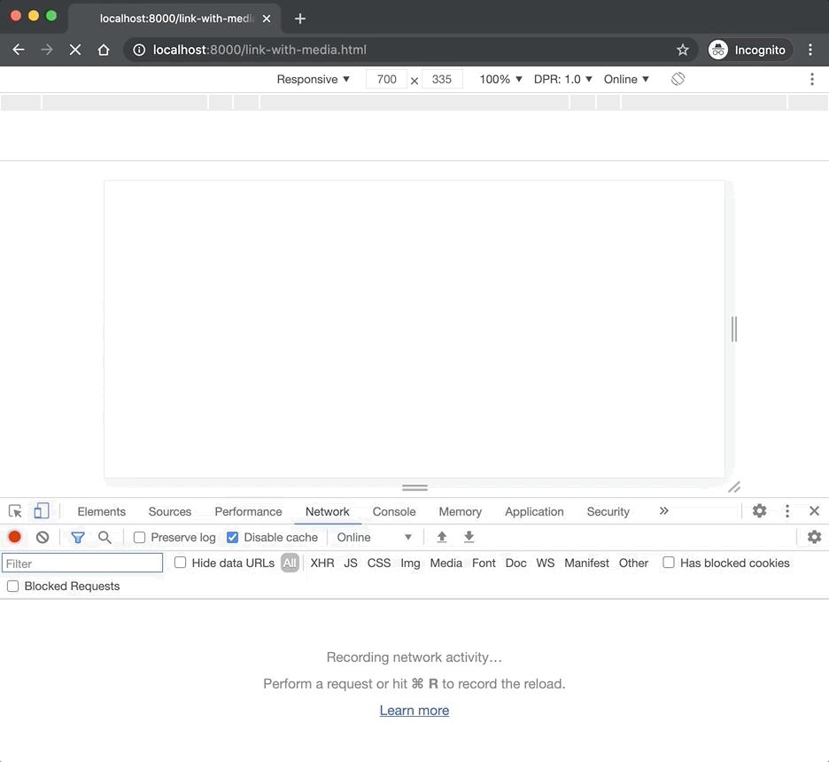The height and width of the screenshot is (762, 829).
Task: Clear the network log
Action: tap(43, 537)
